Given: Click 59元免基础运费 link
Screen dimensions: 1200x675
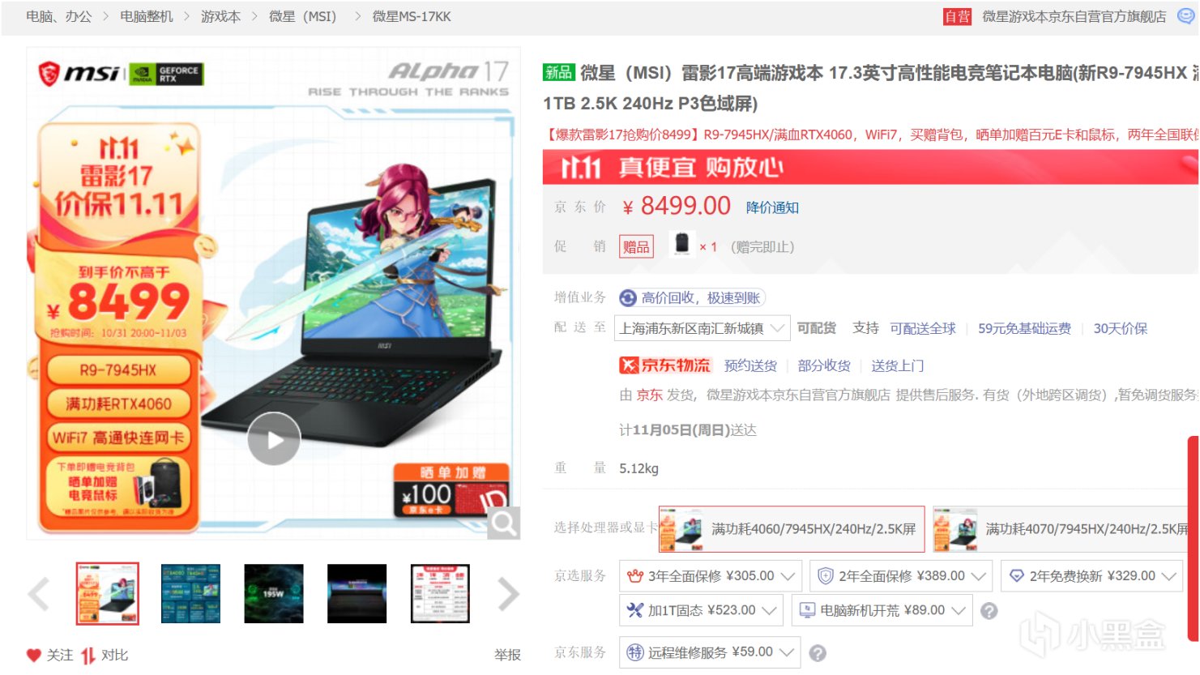Looking at the screenshot, I should tap(1024, 328).
